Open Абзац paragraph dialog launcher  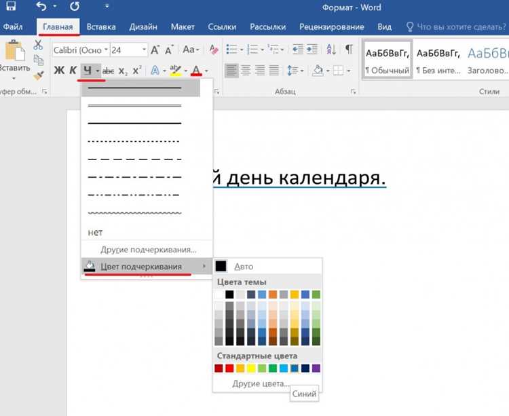353,92
